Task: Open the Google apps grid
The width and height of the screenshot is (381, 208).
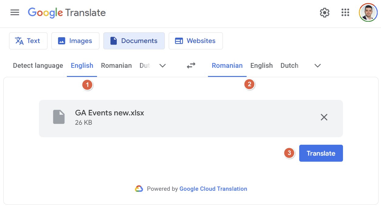Action: tap(345, 12)
